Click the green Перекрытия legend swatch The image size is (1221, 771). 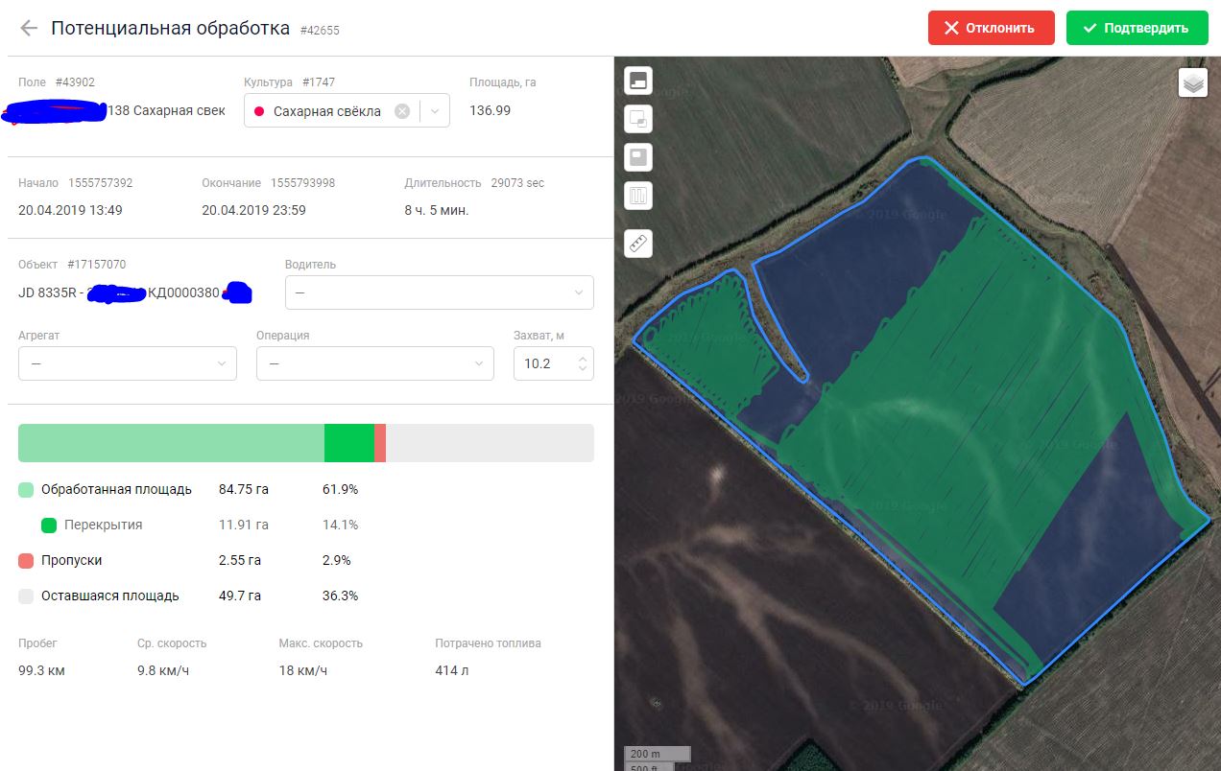(49, 526)
